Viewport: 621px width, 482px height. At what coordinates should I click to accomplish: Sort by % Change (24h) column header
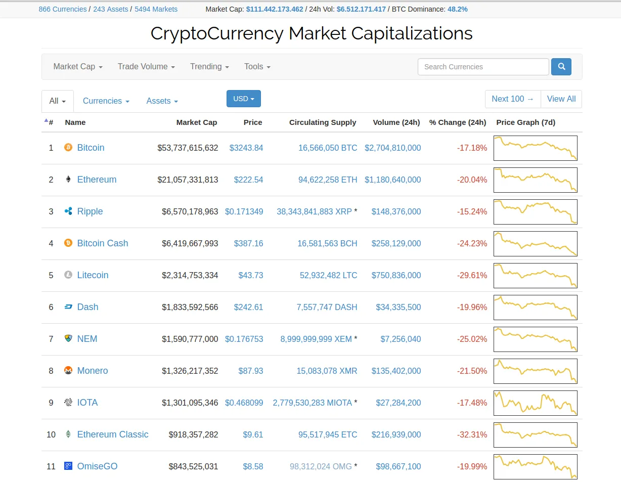point(458,122)
